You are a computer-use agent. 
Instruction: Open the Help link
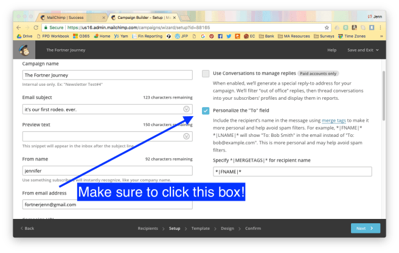331,50
